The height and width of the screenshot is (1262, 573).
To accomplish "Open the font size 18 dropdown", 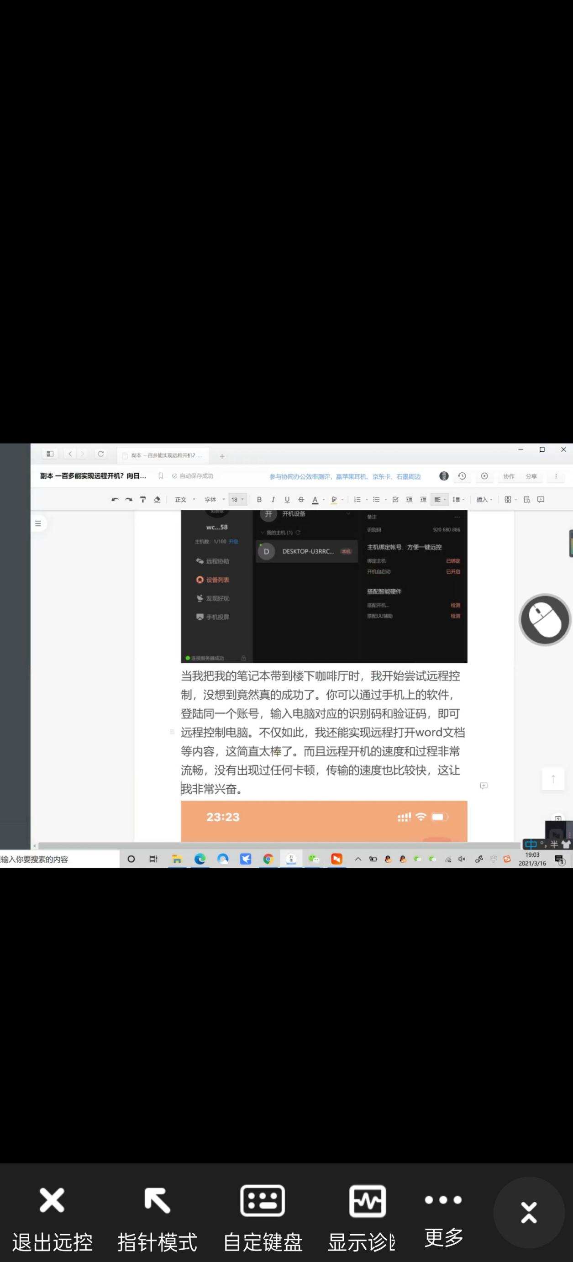I will click(x=237, y=500).
